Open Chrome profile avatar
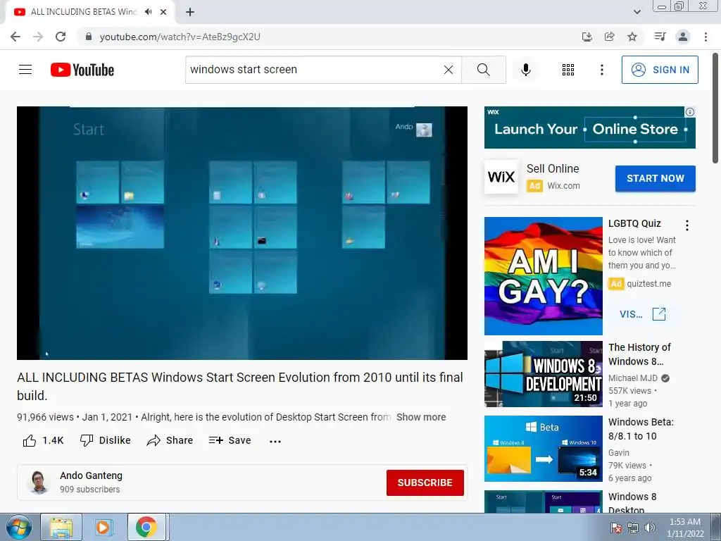Screen dimensions: 721x541 [683, 37]
